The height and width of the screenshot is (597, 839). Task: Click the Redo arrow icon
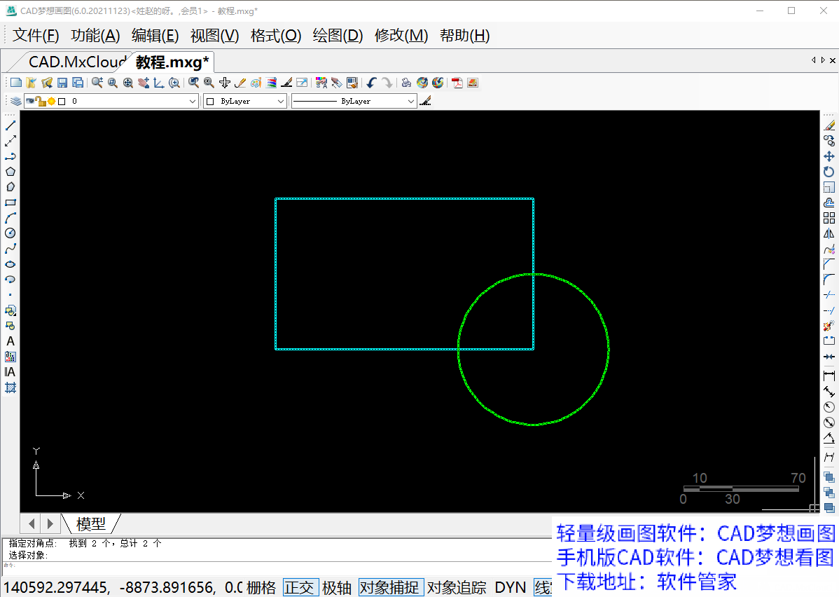pyautogui.click(x=387, y=83)
